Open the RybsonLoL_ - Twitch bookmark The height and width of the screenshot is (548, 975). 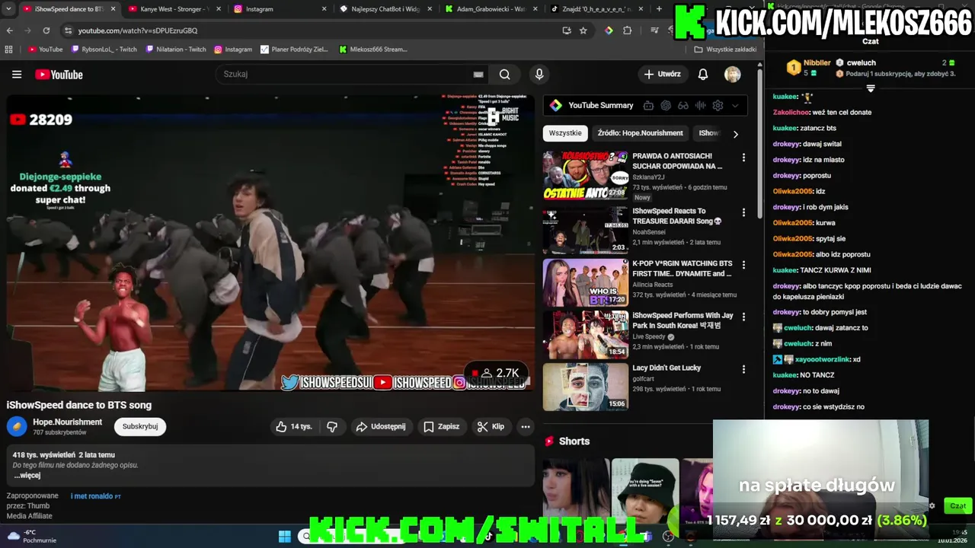(104, 49)
